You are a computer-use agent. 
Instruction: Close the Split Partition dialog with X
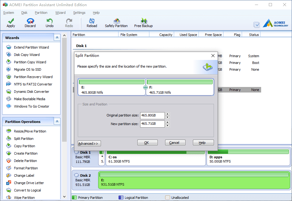[x=213, y=56]
